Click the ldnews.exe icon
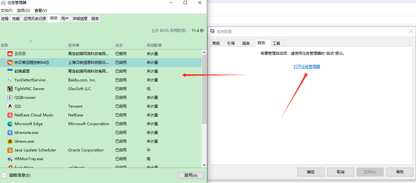The image size is (416, 183). point(10,141)
